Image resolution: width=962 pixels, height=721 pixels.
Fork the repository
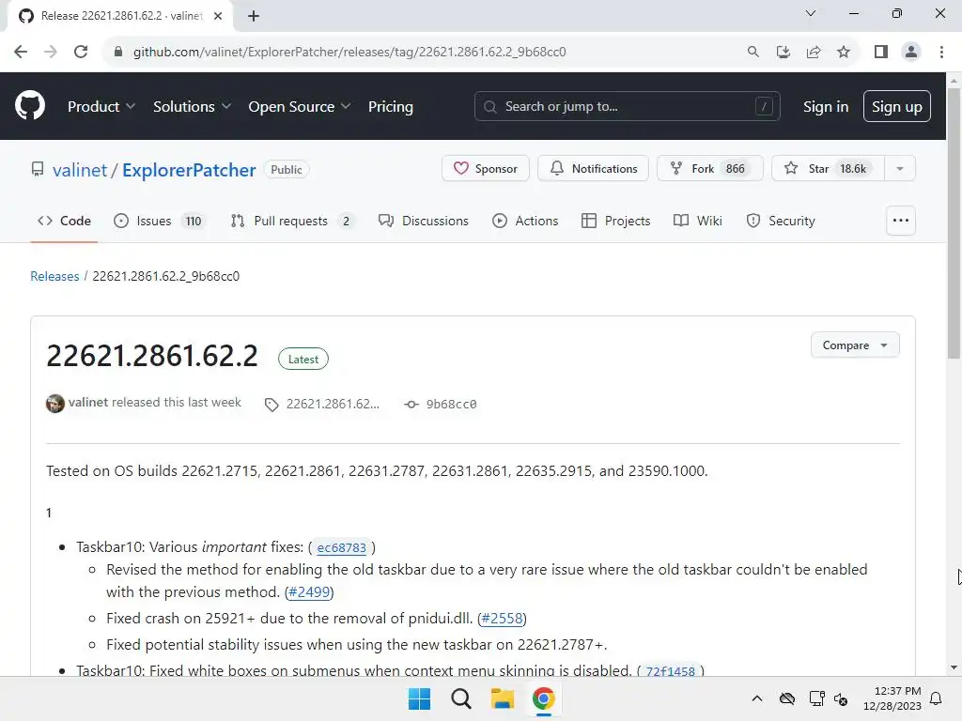[710, 169]
